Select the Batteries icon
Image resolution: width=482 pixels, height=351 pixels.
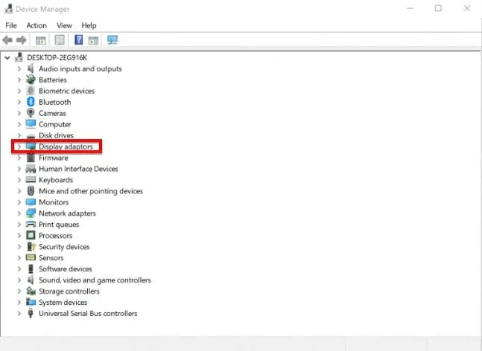(x=31, y=80)
